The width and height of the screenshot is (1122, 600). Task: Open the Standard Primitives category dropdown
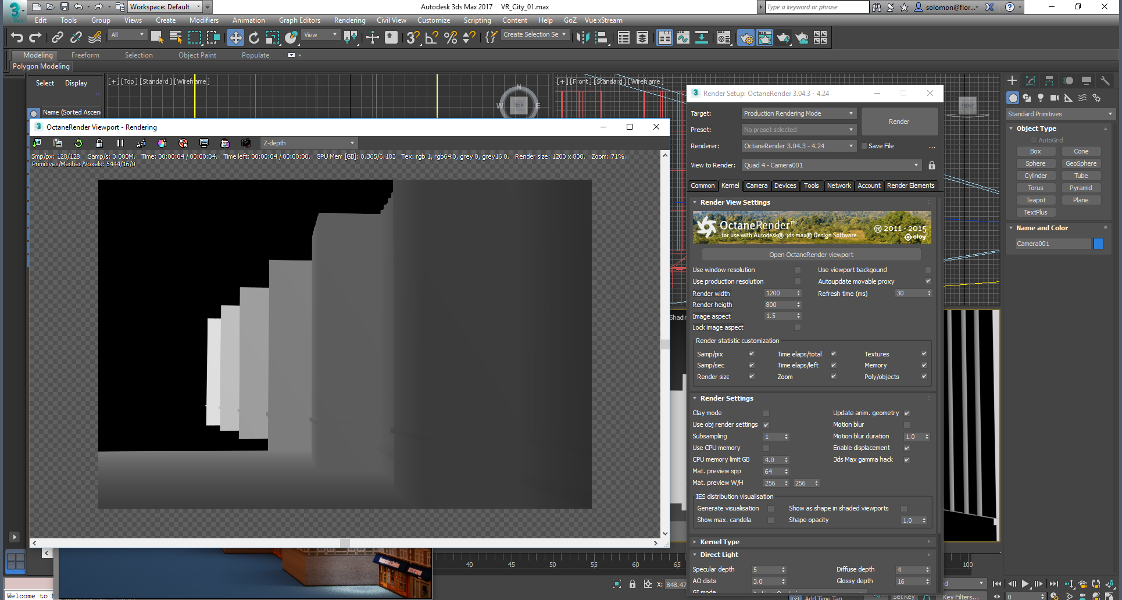point(1060,114)
